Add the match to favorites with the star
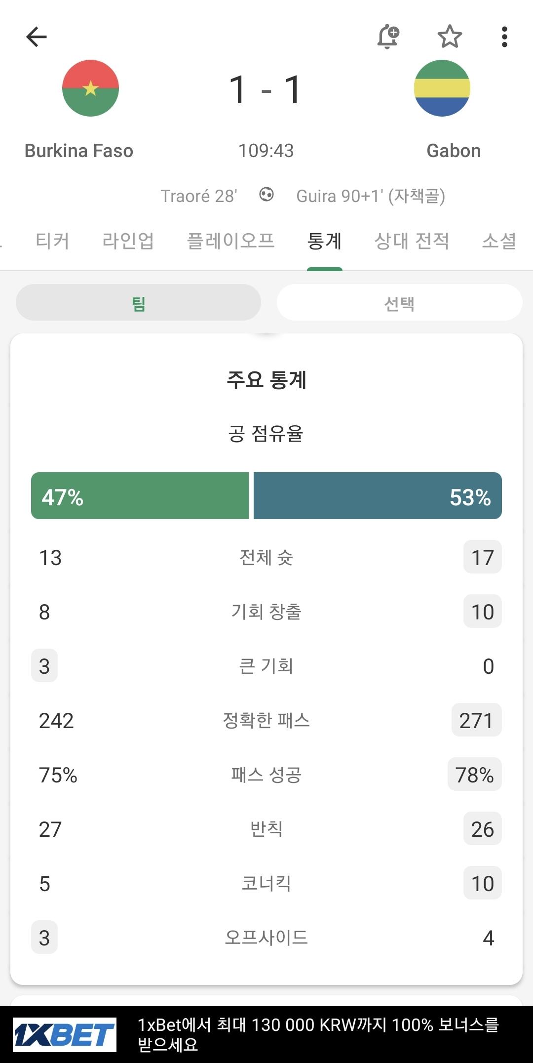 (450, 37)
